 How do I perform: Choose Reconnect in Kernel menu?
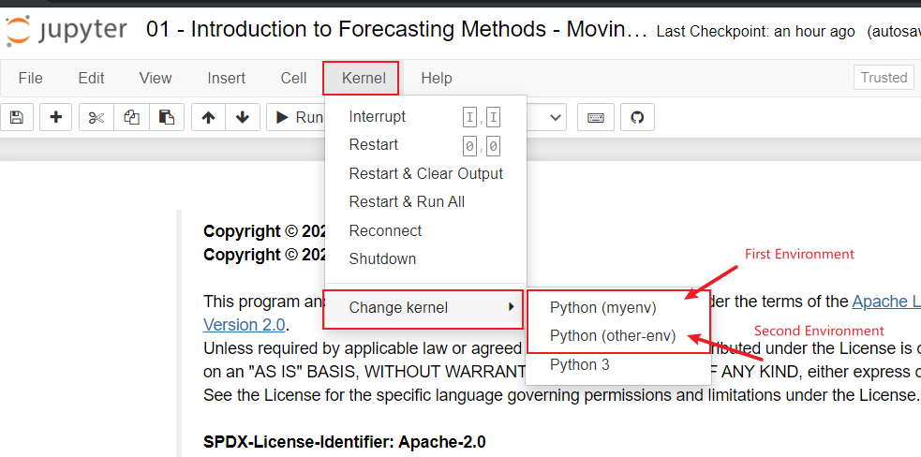pyautogui.click(x=426, y=231)
